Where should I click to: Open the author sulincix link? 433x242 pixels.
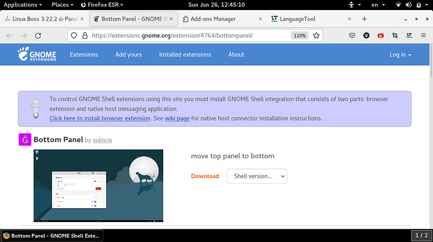pyautogui.click(x=102, y=140)
